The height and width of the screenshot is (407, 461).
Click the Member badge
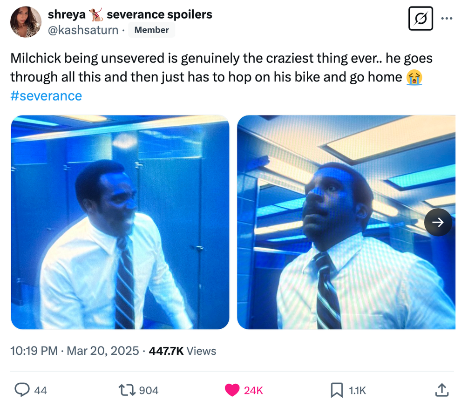pos(151,30)
